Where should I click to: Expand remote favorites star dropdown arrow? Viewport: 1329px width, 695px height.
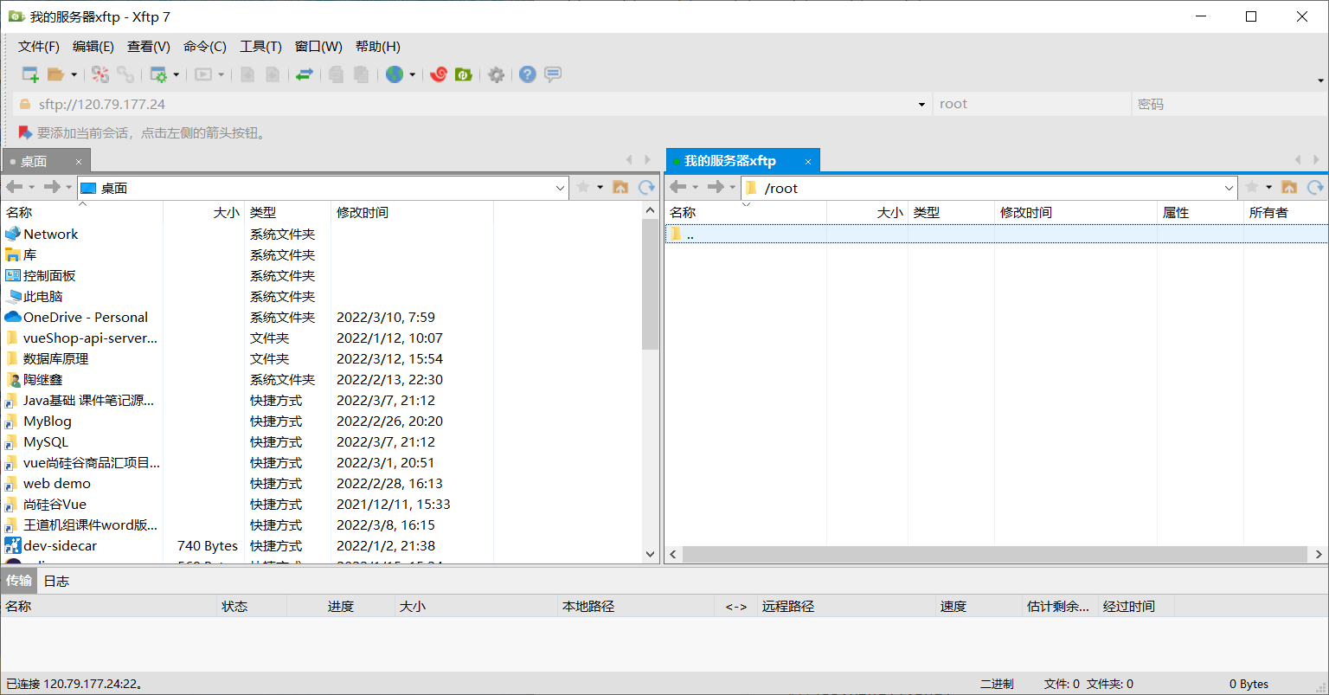coord(1268,187)
